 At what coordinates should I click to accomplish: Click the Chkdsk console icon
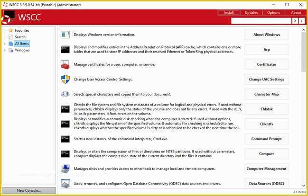click(65, 109)
